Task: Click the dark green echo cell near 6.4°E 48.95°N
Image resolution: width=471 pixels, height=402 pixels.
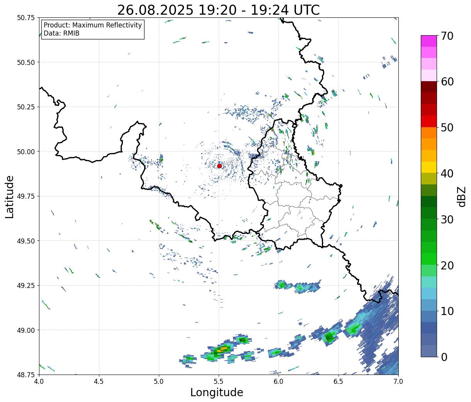Action: (329, 337)
